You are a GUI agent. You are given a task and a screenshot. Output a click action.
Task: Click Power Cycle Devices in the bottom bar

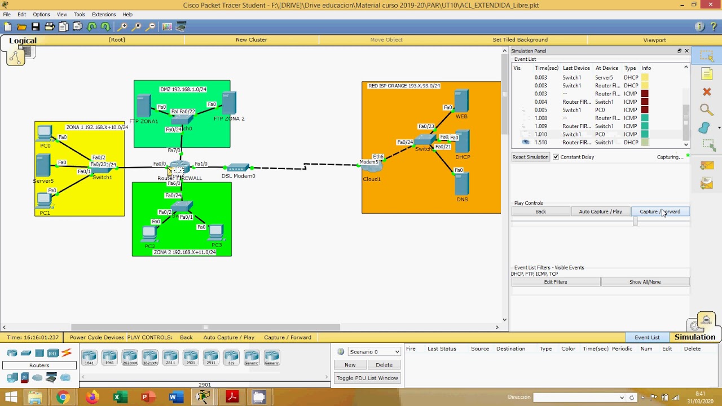(x=97, y=338)
